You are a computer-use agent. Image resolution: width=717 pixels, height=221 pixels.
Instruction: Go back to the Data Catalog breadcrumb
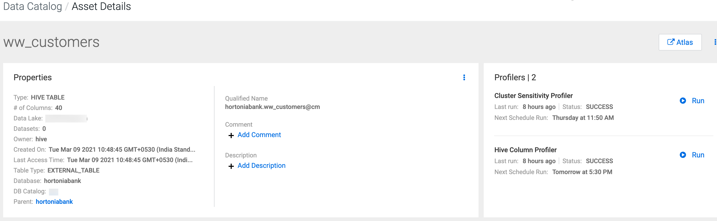[x=33, y=7]
